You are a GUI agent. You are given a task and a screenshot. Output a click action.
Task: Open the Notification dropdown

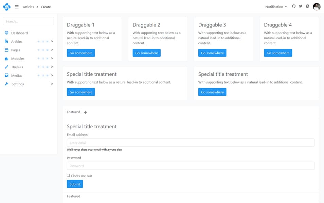pos(276,7)
